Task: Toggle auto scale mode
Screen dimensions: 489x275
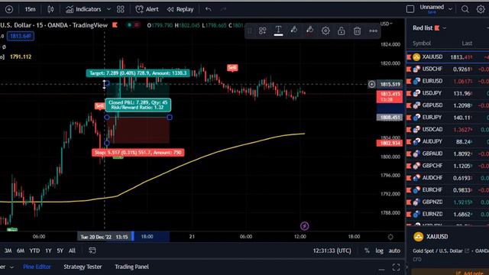Action: tap(394, 251)
